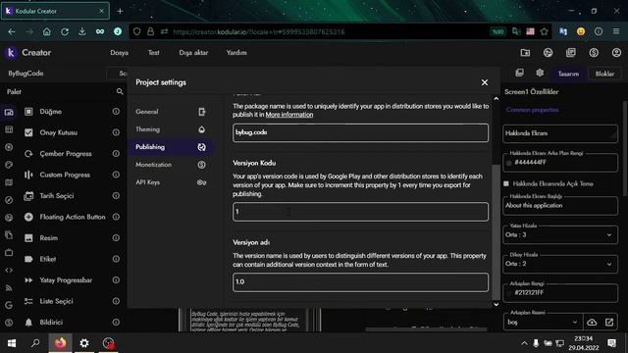Viewport: 628px width, 353px height.
Task: Open the account profile icon
Action: 616,53
